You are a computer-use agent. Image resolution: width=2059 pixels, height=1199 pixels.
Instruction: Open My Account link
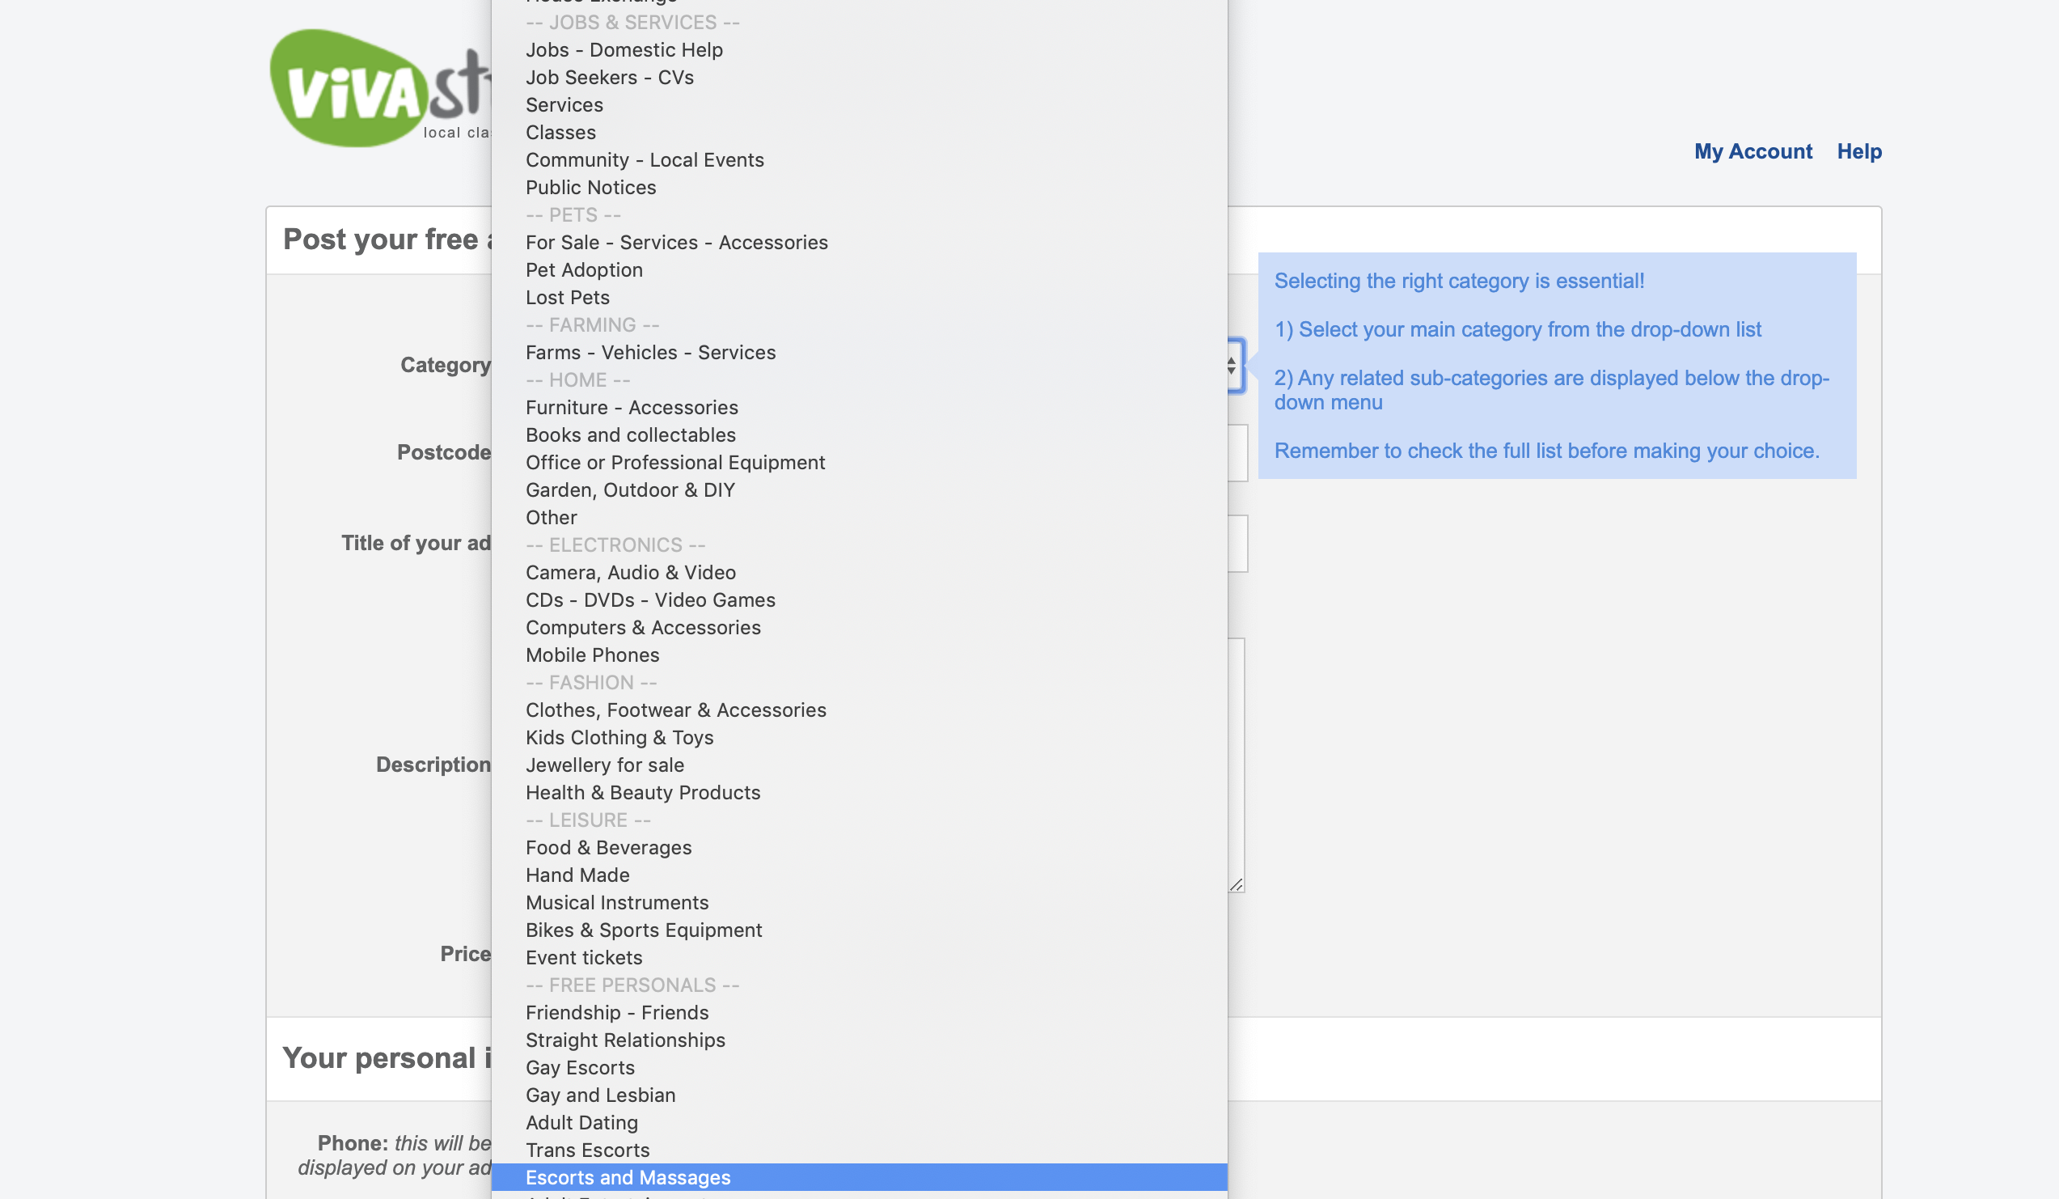pyautogui.click(x=1752, y=152)
